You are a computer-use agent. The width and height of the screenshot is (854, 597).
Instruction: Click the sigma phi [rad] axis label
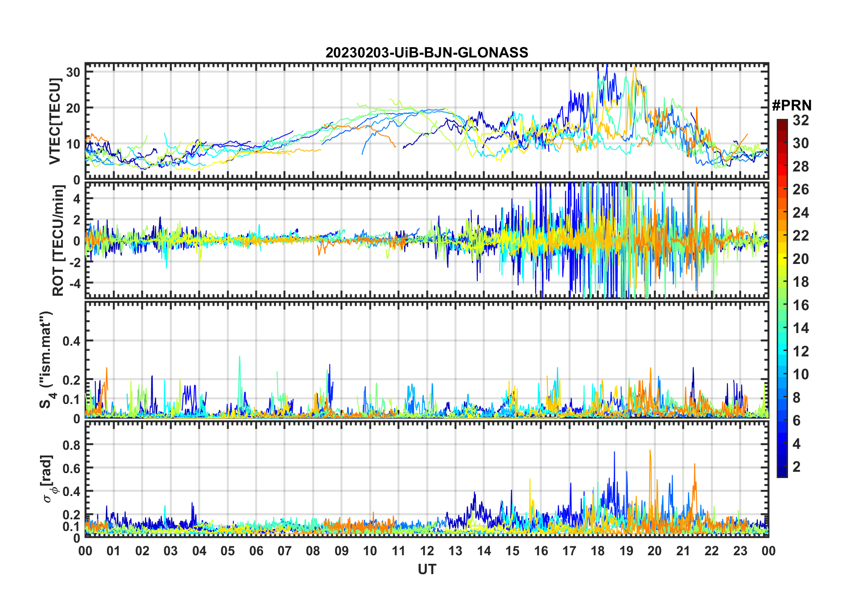[x=49, y=478]
